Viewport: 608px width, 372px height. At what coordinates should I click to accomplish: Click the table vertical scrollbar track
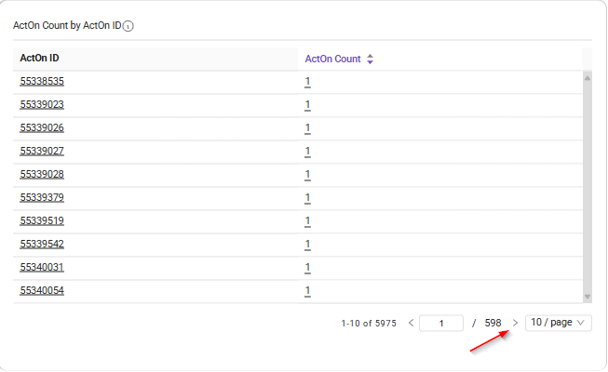tap(587, 186)
